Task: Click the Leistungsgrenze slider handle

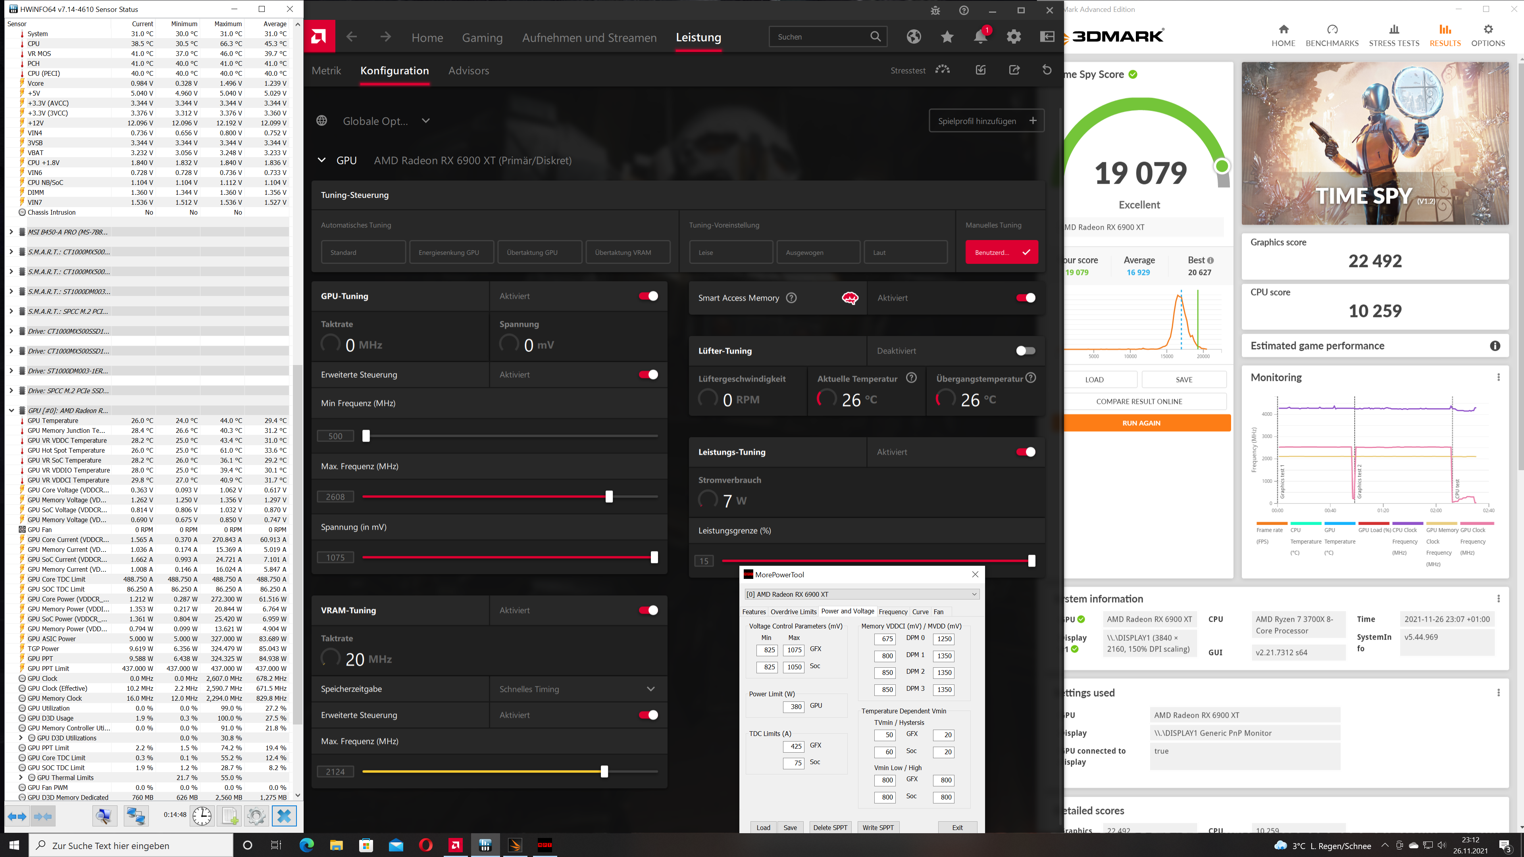Action: click(1031, 561)
